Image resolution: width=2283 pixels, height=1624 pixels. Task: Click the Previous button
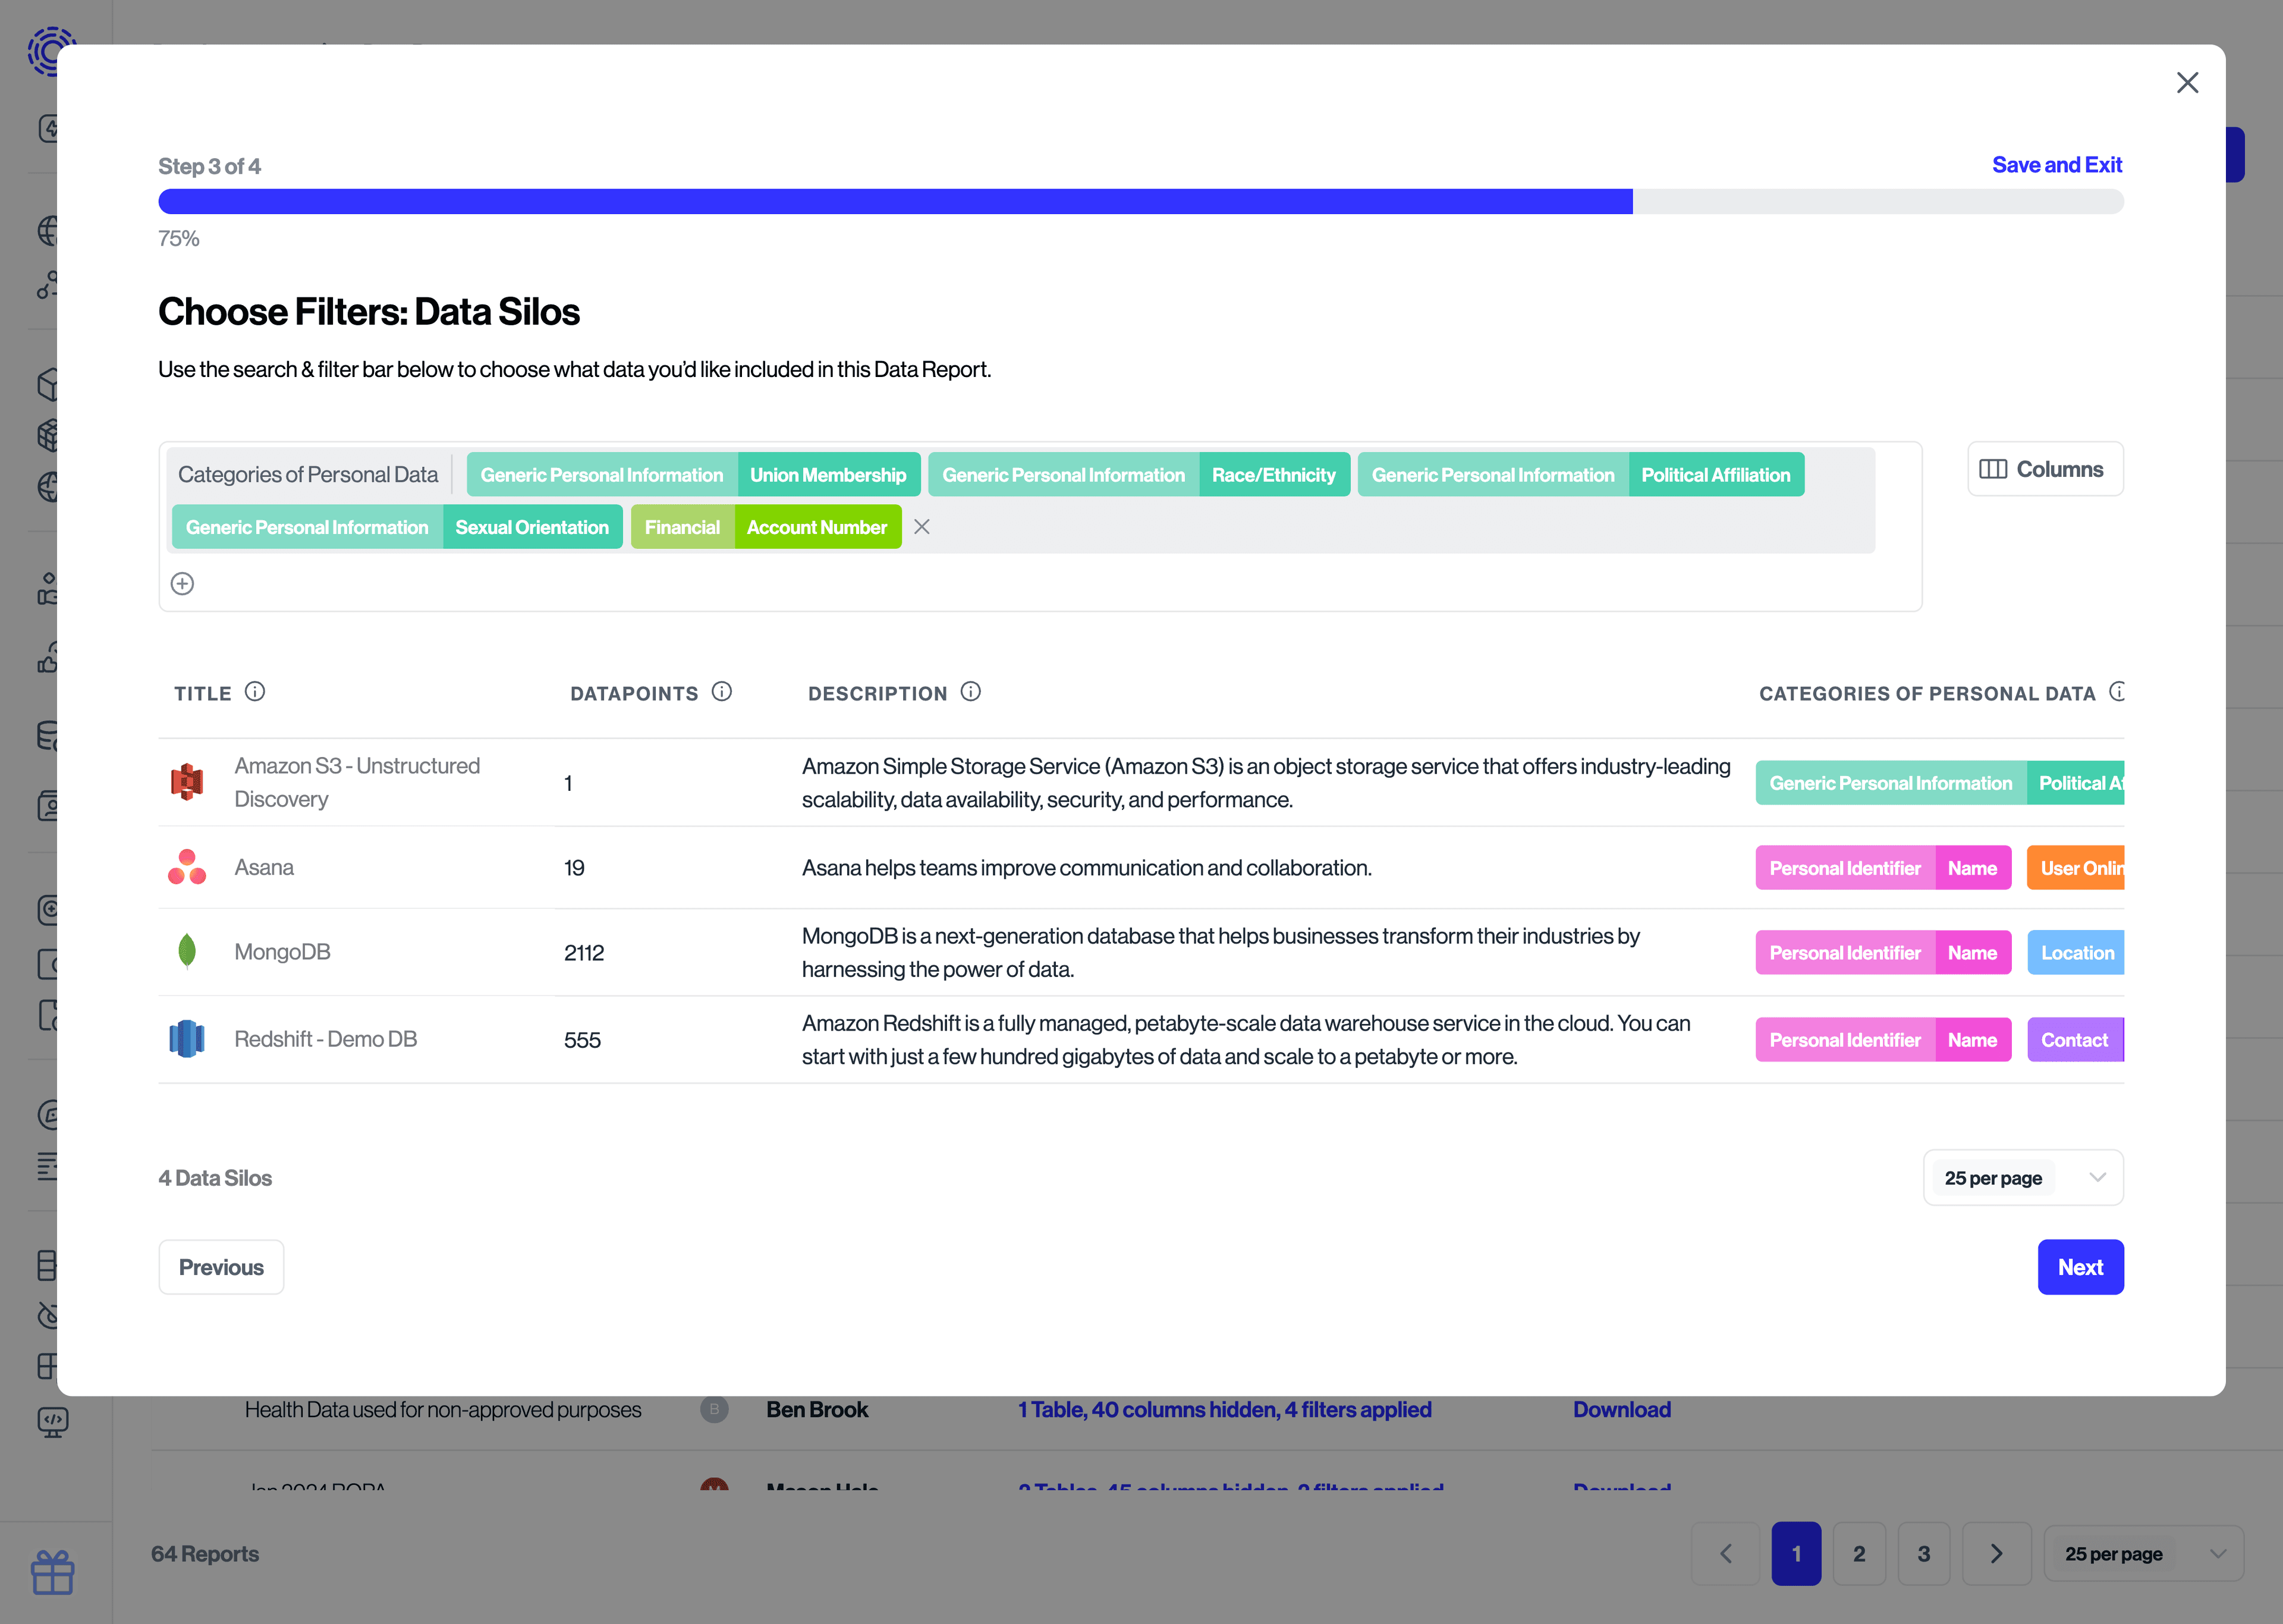pyautogui.click(x=221, y=1267)
